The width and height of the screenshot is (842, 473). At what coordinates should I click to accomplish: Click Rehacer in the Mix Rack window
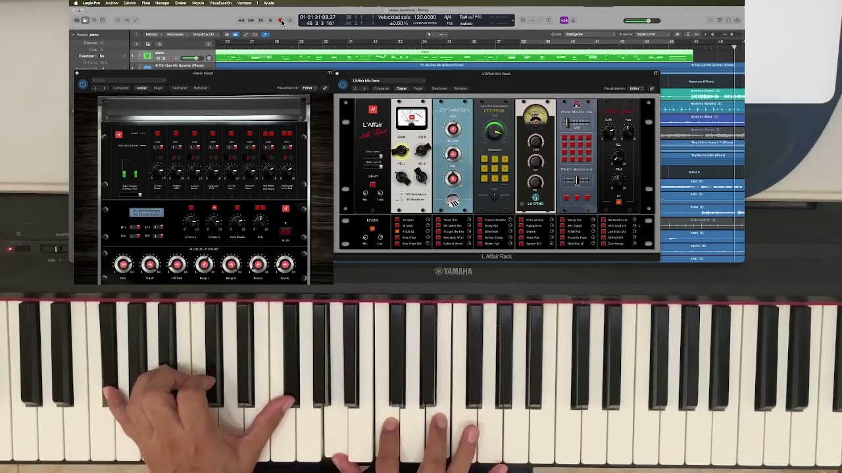pos(460,88)
